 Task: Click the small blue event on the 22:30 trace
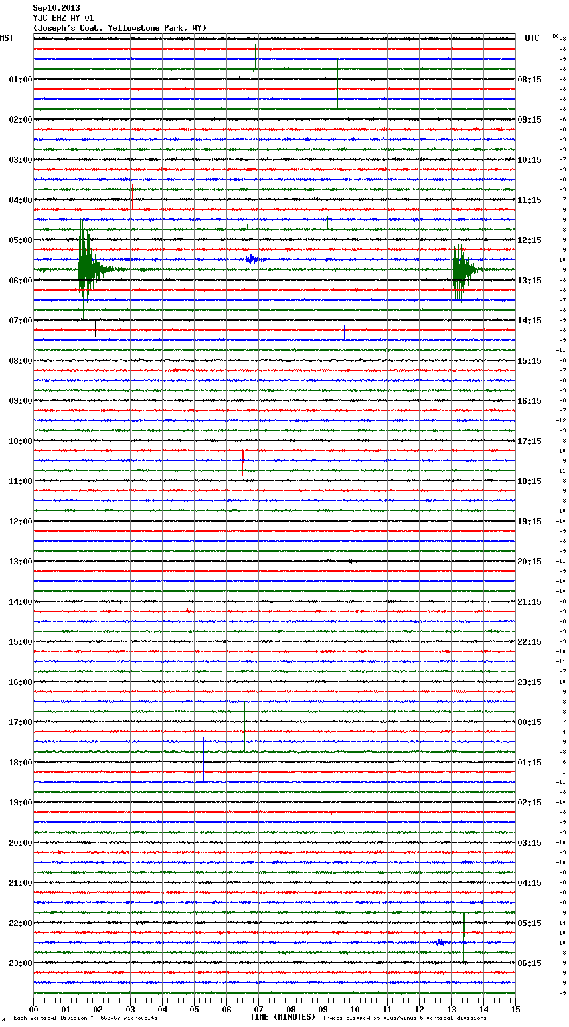tap(440, 942)
